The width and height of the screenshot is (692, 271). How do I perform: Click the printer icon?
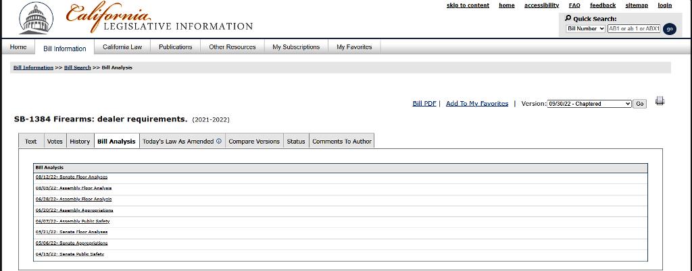pyautogui.click(x=660, y=102)
